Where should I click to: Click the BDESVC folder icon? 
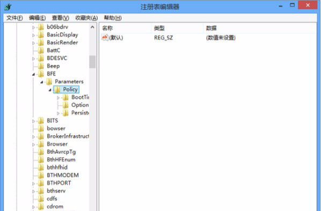[x=41, y=58]
